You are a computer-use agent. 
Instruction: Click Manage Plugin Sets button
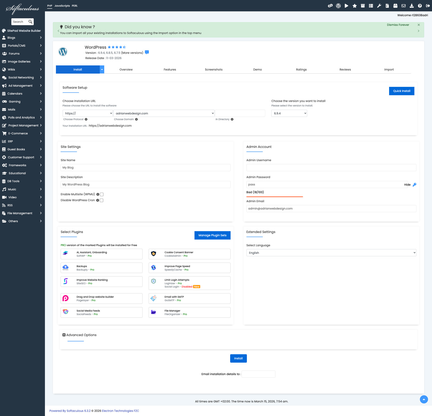point(213,235)
